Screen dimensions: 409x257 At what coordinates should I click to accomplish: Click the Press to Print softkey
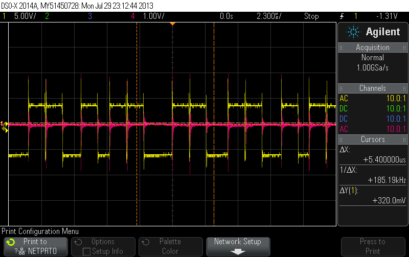(x=373, y=247)
